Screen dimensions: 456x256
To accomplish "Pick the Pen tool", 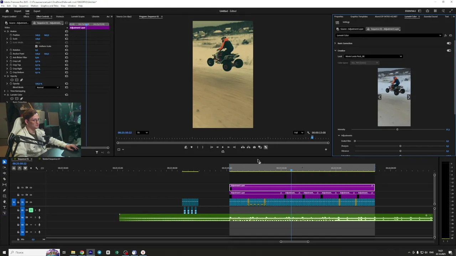I will click(x=4, y=190).
